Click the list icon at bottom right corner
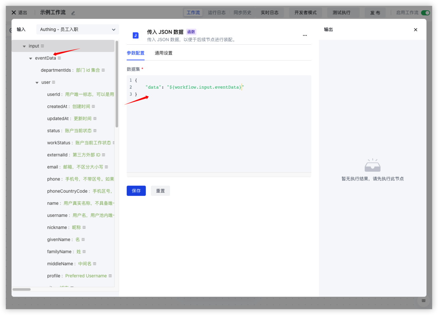Viewport: 438px width, 315px height. [x=423, y=301]
